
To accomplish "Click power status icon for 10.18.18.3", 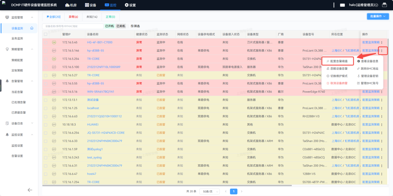I will (54, 125).
